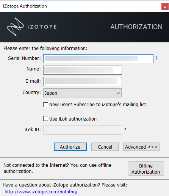169x196 pixels.
Task: Click the chevron arrow on Country combo box
Action: click(118, 93)
